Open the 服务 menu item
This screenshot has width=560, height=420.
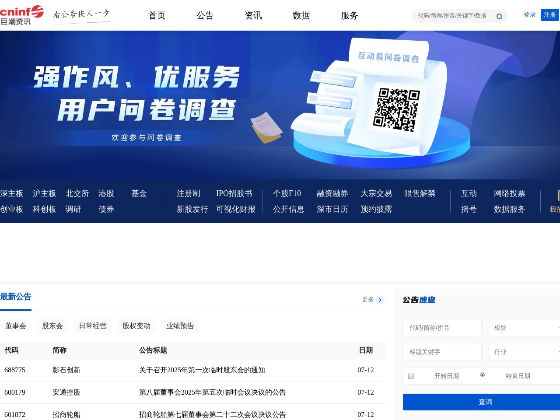349,16
